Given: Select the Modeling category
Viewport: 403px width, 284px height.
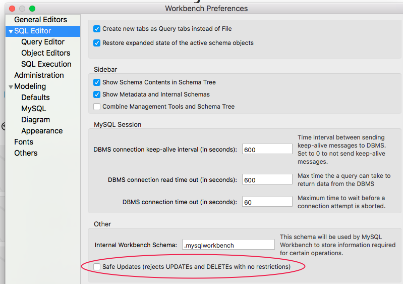Looking at the screenshot, I should (30, 86).
